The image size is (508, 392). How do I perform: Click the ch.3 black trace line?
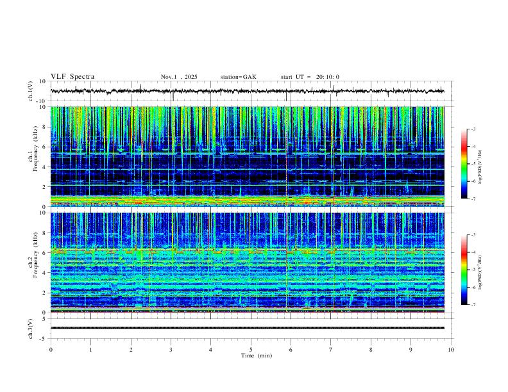point(247,328)
